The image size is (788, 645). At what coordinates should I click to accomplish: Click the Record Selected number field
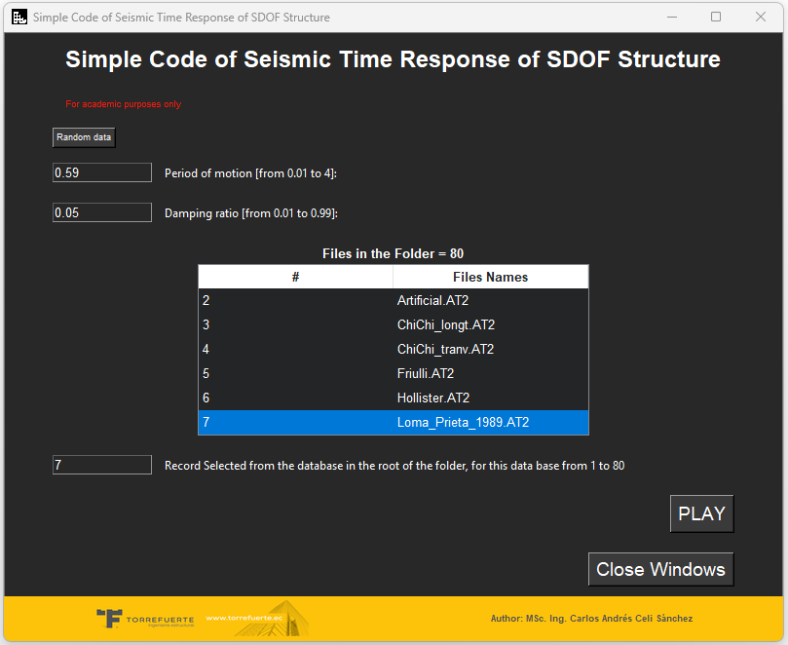[101, 464]
